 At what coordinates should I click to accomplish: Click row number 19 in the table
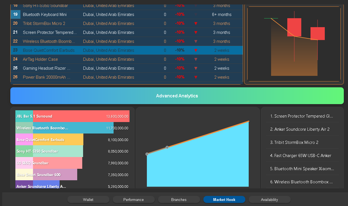tap(15, 15)
